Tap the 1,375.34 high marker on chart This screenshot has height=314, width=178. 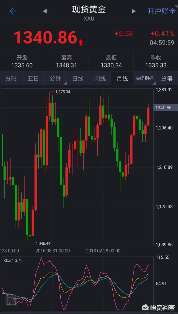pyautogui.click(x=63, y=92)
